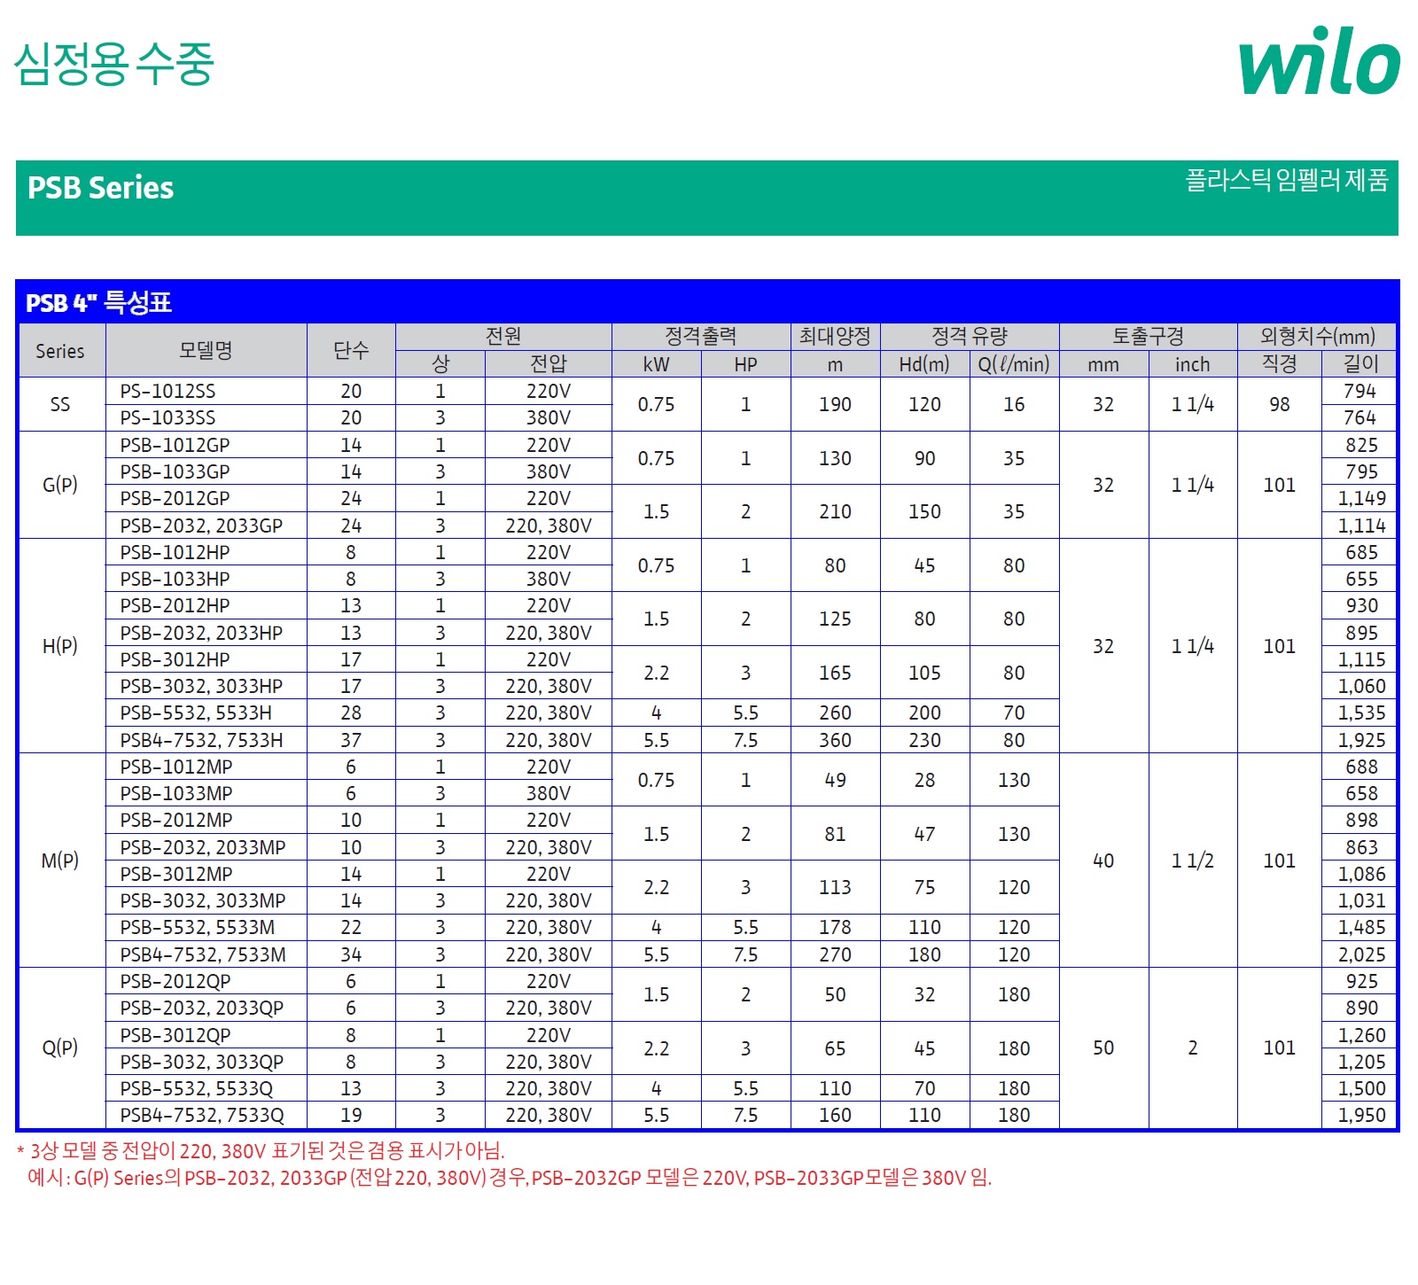Click the Hd(m) subheader
This screenshot has width=1418, height=1285.
click(x=924, y=364)
